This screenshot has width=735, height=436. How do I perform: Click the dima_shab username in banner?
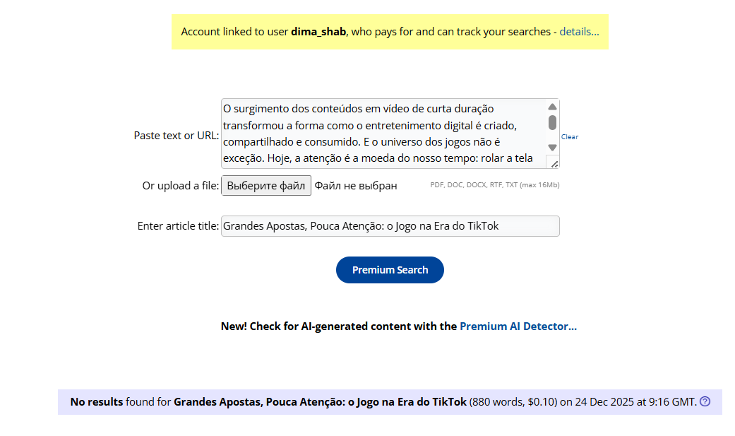click(318, 32)
